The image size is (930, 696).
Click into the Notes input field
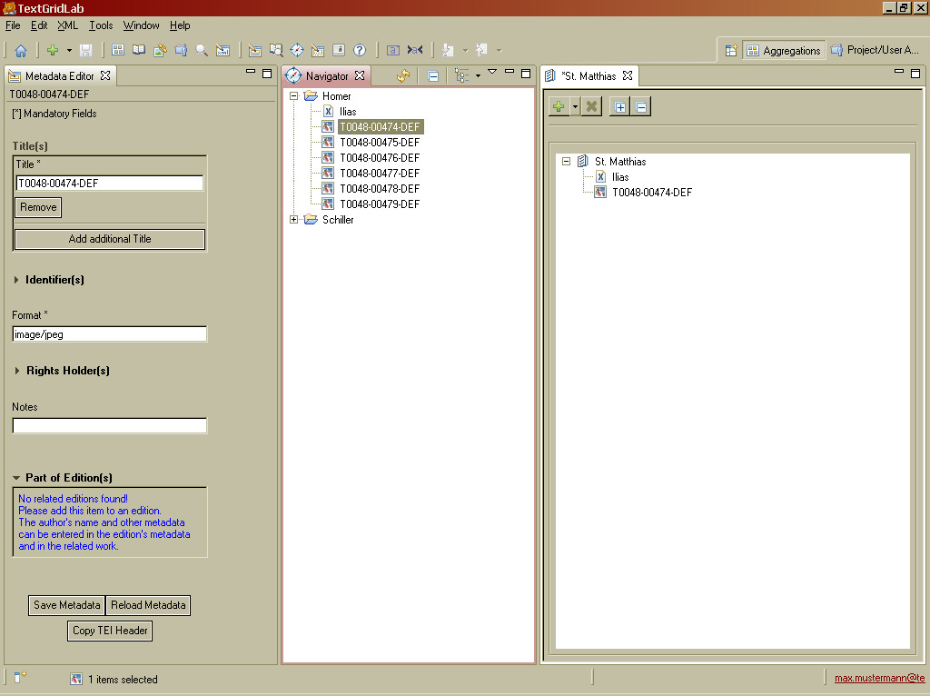[109, 425]
